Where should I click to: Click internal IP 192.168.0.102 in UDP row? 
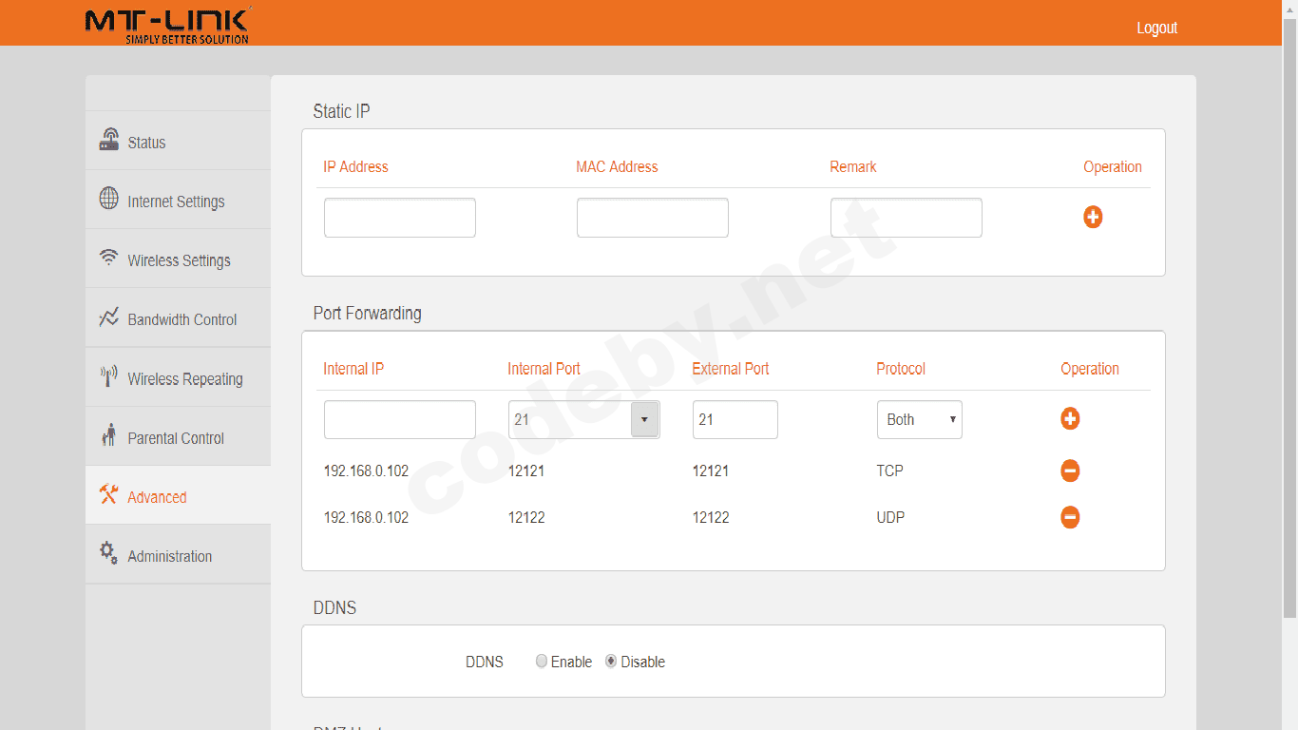366,517
